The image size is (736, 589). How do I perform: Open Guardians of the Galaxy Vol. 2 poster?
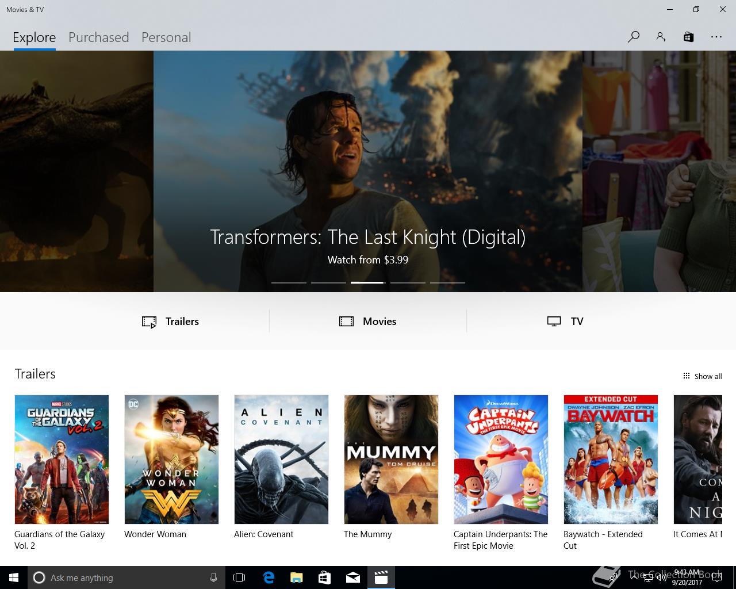pos(62,460)
